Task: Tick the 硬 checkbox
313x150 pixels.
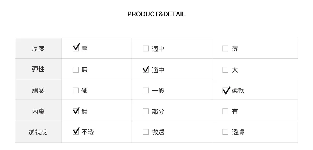Action: pyautogui.click(x=76, y=90)
